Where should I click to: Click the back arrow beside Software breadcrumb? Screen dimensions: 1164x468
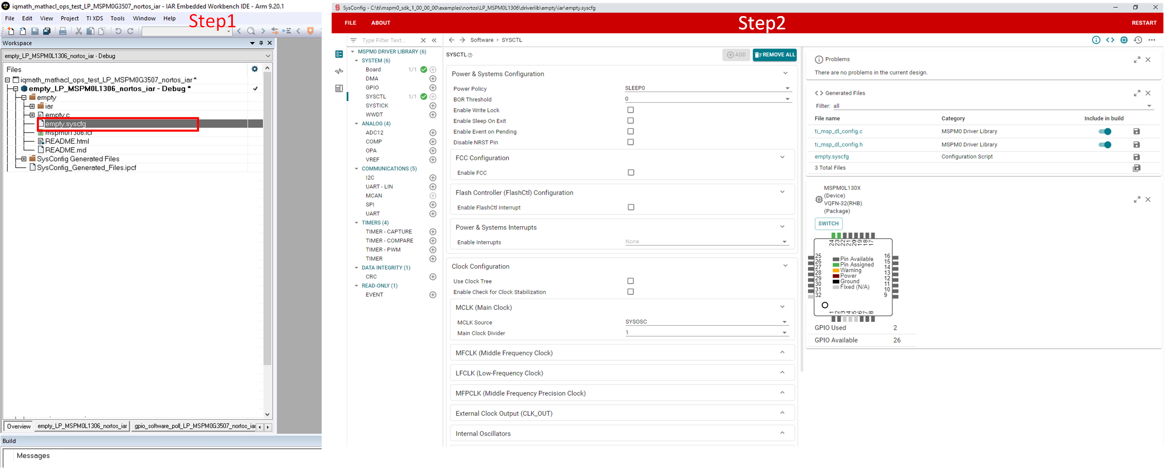pos(451,40)
